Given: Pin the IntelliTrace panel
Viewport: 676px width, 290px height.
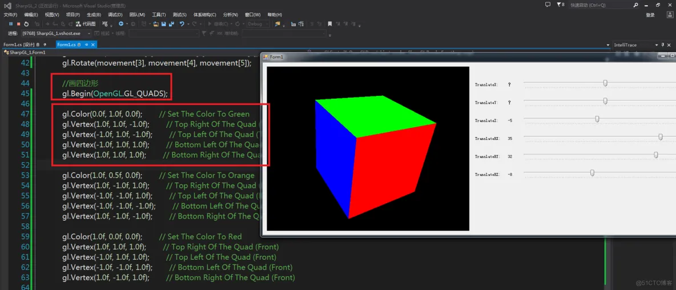Looking at the screenshot, I should (663, 45).
